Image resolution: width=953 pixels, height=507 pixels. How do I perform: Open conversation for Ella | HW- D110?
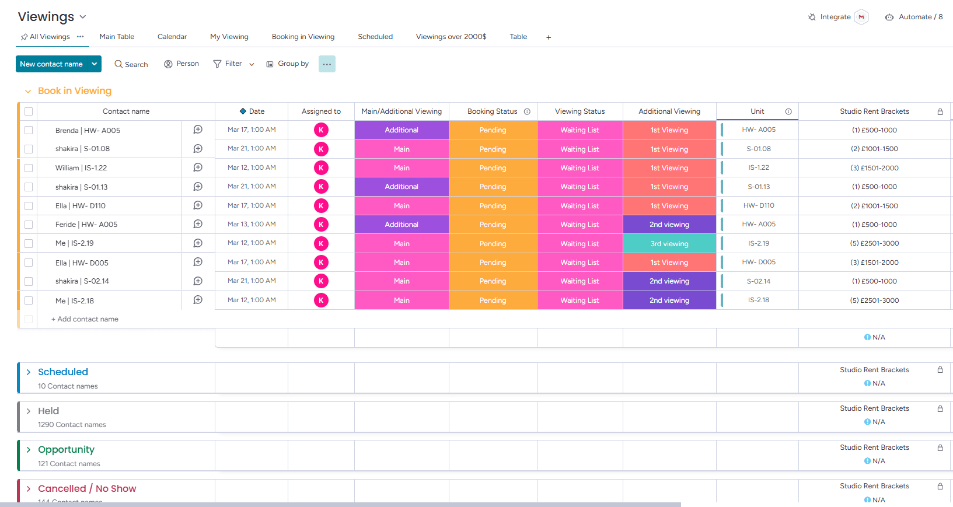[x=198, y=205]
